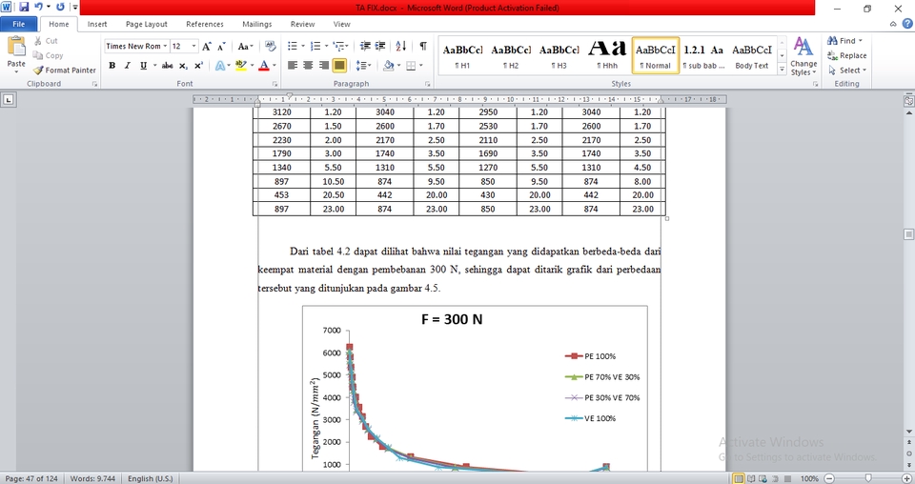Image resolution: width=915 pixels, height=484 pixels.
Task: Click Replace in Editing group
Action: pyautogui.click(x=846, y=55)
